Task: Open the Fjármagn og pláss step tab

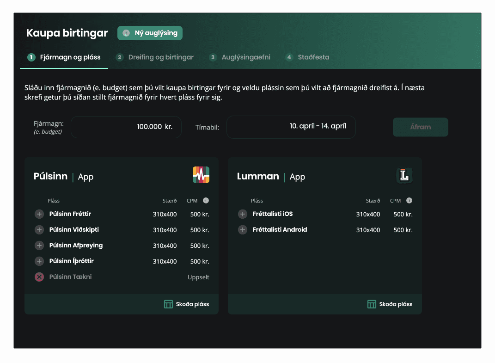Action: click(64, 57)
